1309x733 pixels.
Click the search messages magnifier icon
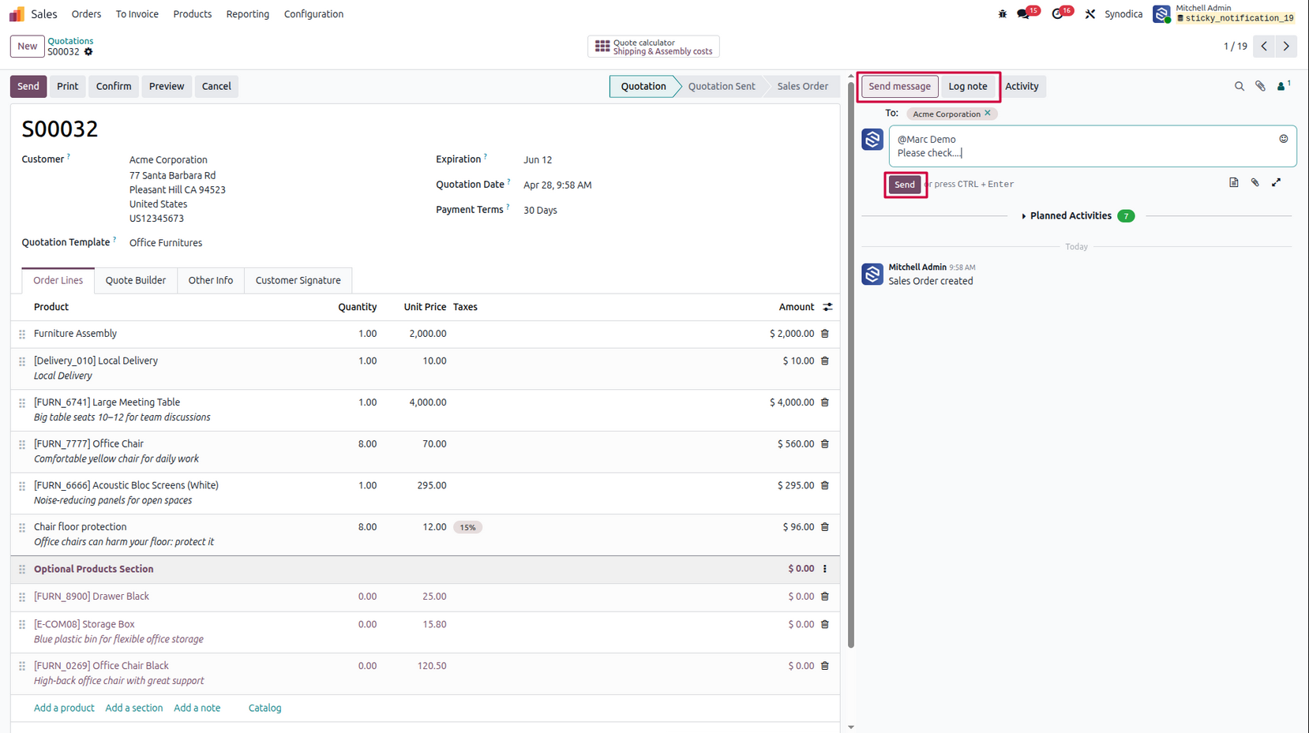coord(1239,86)
